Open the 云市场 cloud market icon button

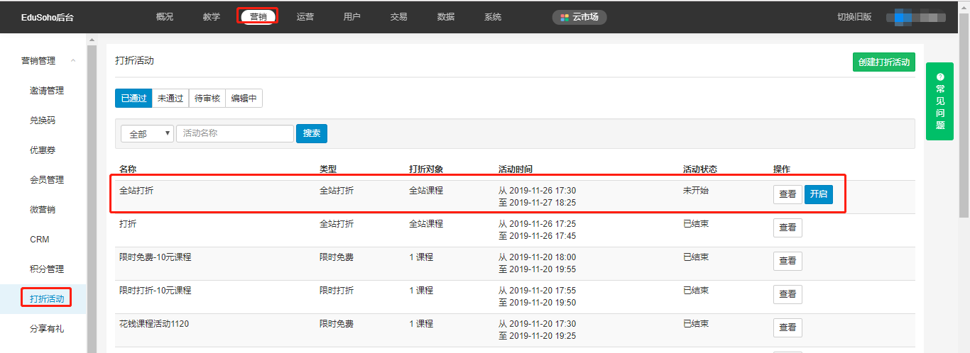tap(579, 17)
